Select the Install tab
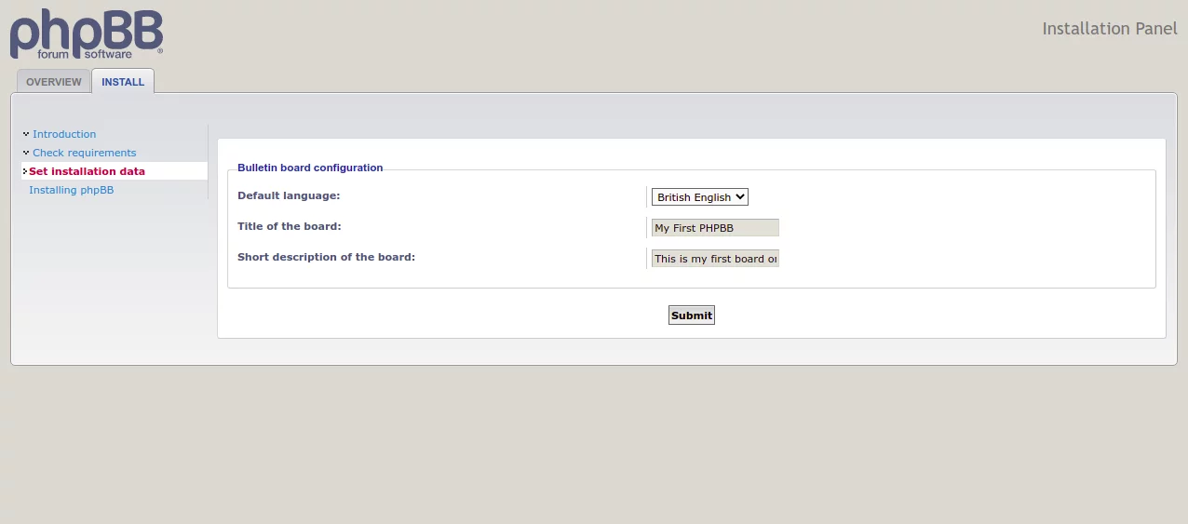The width and height of the screenshot is (1188, 524). pos(123,82)
